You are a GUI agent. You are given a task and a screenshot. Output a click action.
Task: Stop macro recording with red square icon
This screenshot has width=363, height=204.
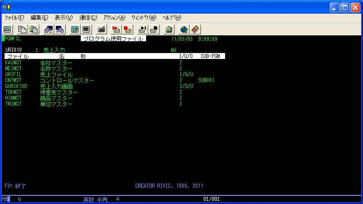[x=128, y=29]
